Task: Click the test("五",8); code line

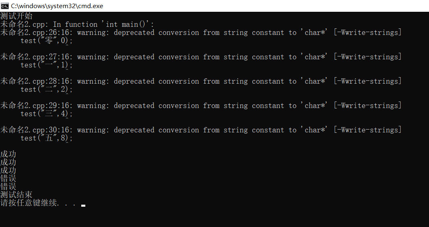Action: click(46, 138)
